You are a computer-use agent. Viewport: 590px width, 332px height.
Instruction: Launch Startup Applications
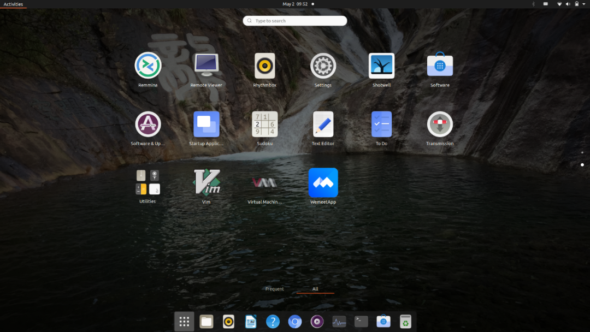click(x=206, y=128)
